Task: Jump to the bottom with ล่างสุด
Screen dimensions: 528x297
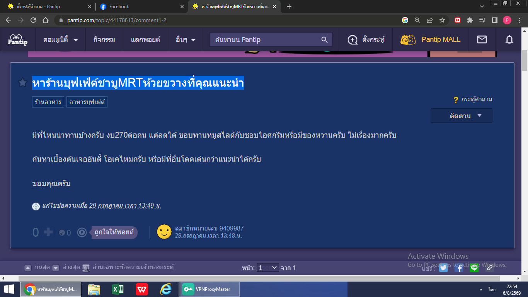Action: coord(66,267)
